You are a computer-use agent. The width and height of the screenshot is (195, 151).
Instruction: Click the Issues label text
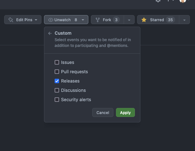click(x=67, y=62)
